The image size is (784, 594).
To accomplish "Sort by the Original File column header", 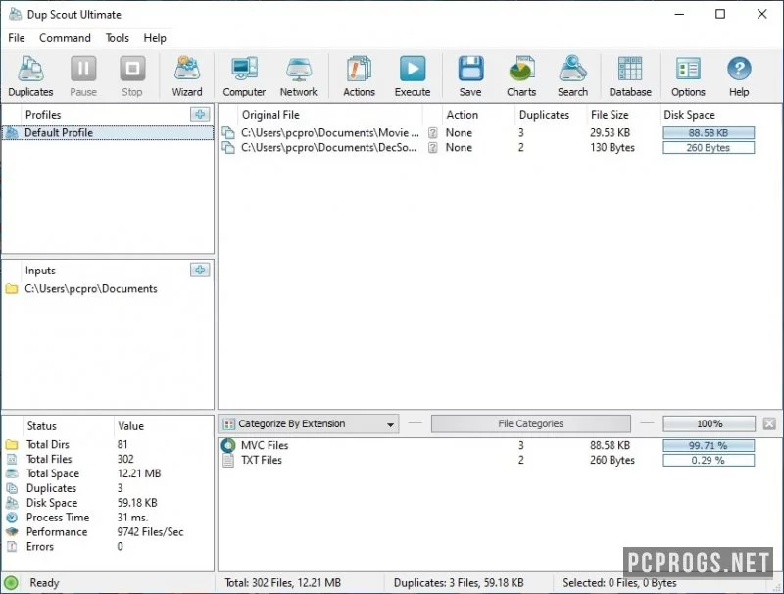I will [x=330, y=115].
